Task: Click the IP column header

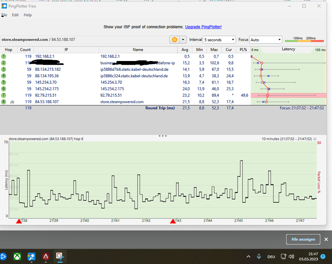Action: pos(66,50)
